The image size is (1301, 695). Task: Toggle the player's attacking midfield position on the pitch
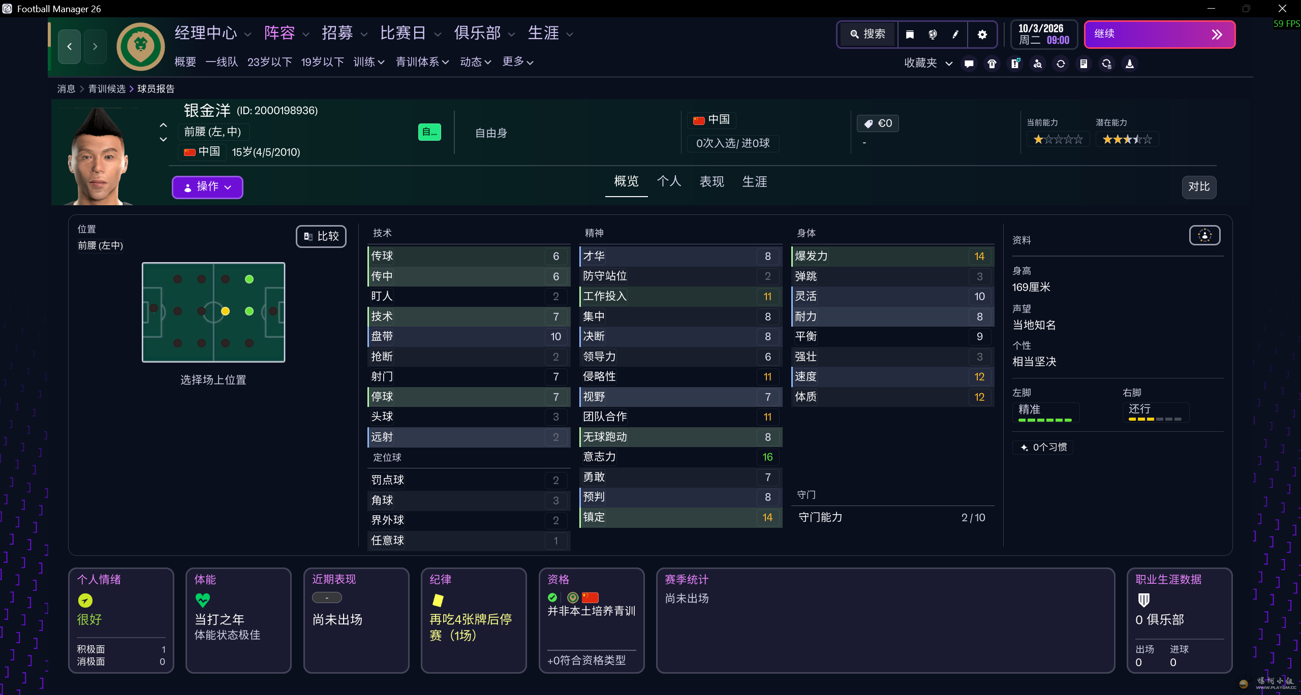pos(249,311)
